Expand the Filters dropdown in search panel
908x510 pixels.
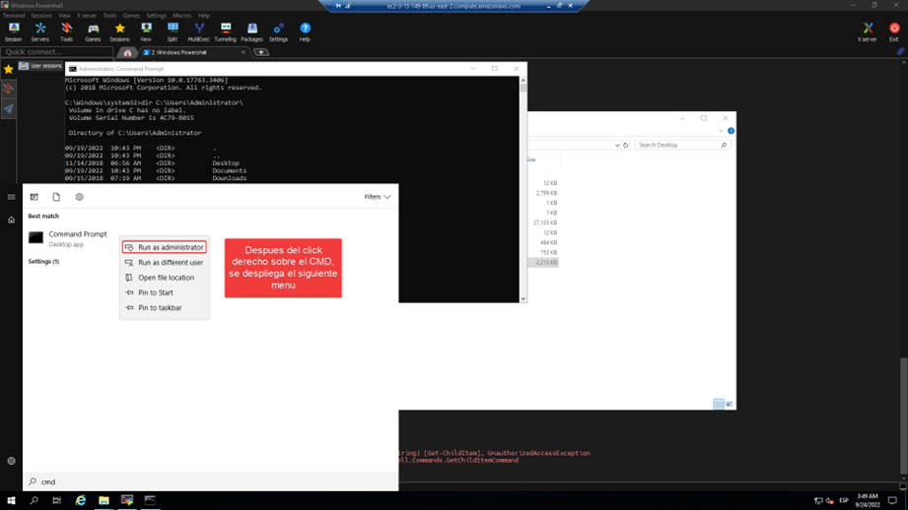click(378, 197)
